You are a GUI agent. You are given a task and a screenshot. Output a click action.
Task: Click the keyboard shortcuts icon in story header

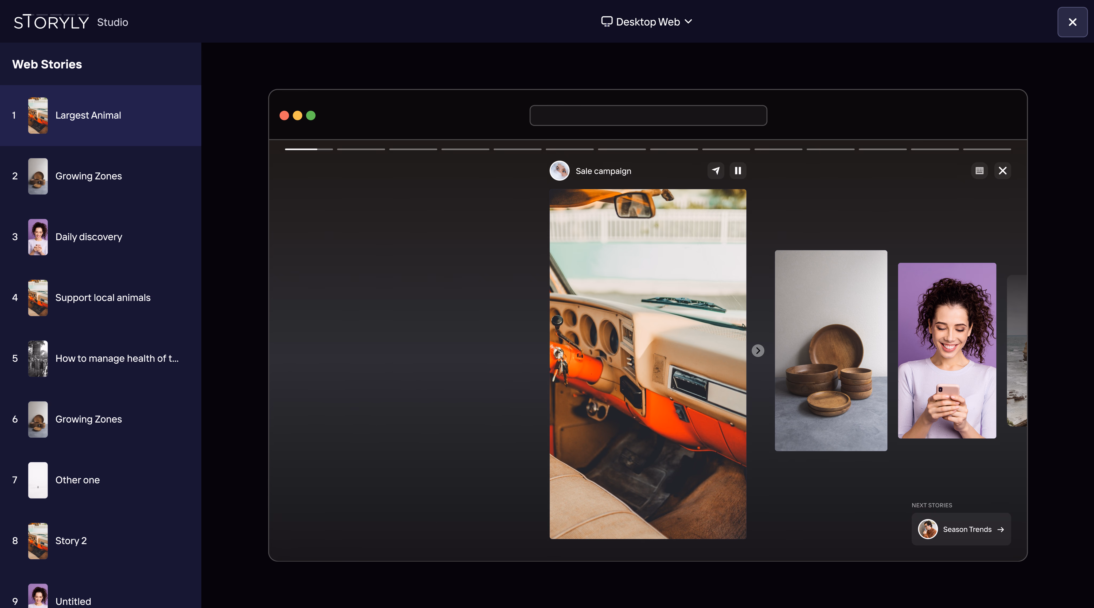(979, 171)
